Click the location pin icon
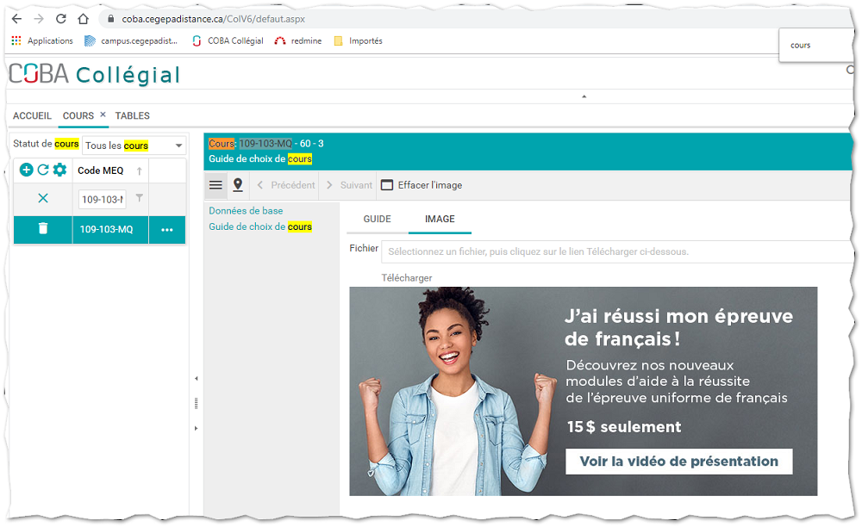The image size is (862, 527). coord(238,185)
